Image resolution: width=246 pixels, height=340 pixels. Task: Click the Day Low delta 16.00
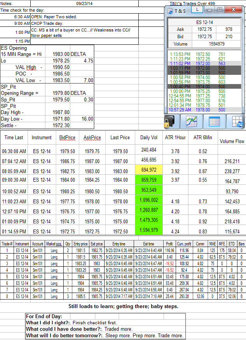coord(82,119)
